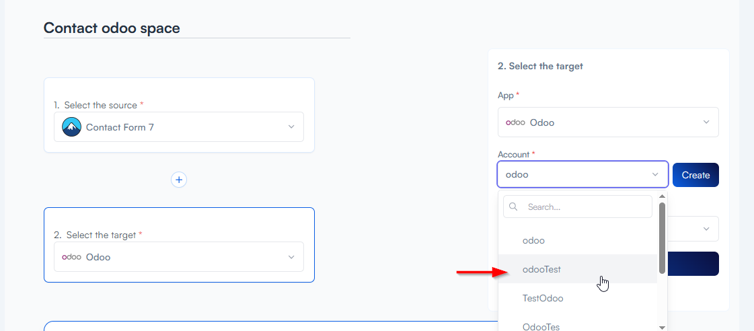Click the account Search text field
Image resolution: width=754 pixels, height=331 pixels.
tap(587, 207)
